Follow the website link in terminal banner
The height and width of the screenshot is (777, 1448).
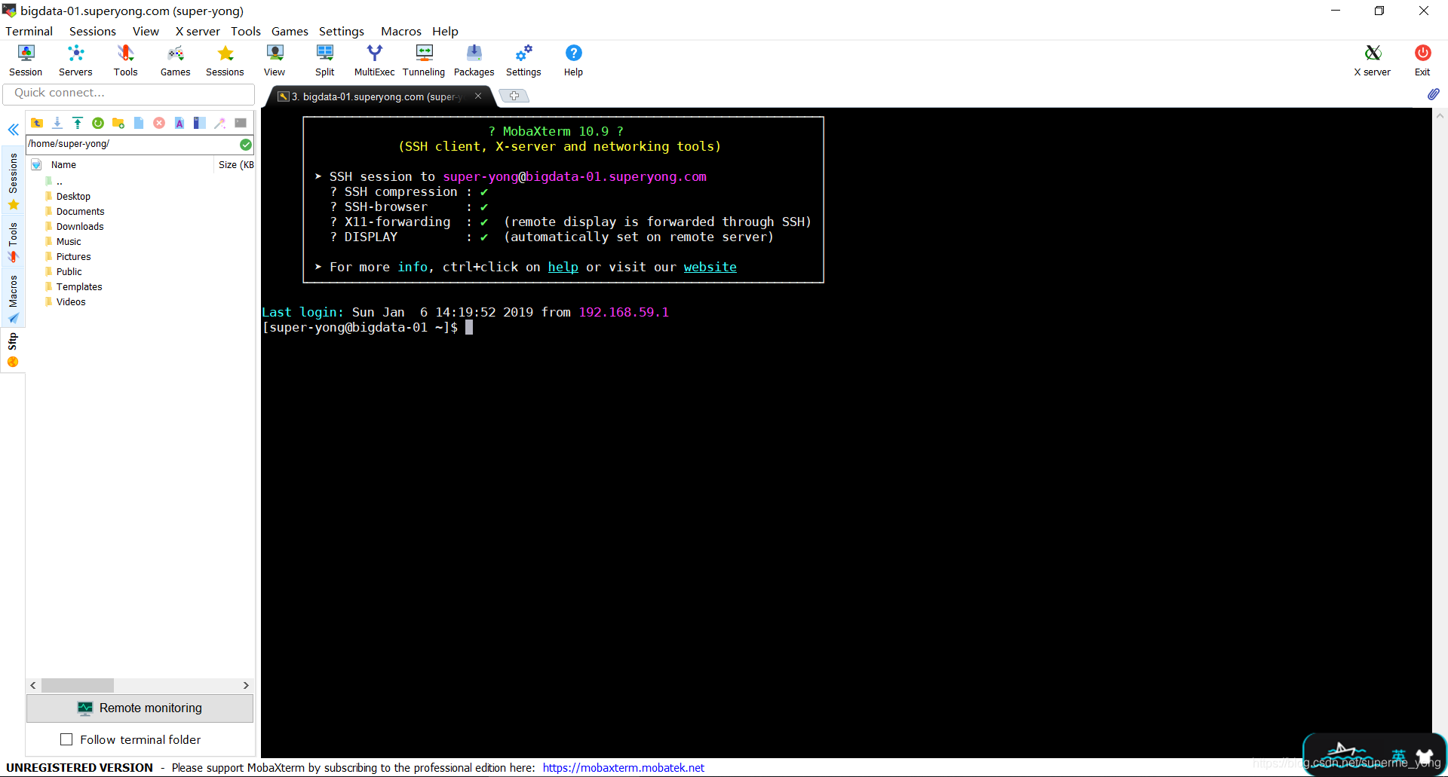[x=710, y=267]
